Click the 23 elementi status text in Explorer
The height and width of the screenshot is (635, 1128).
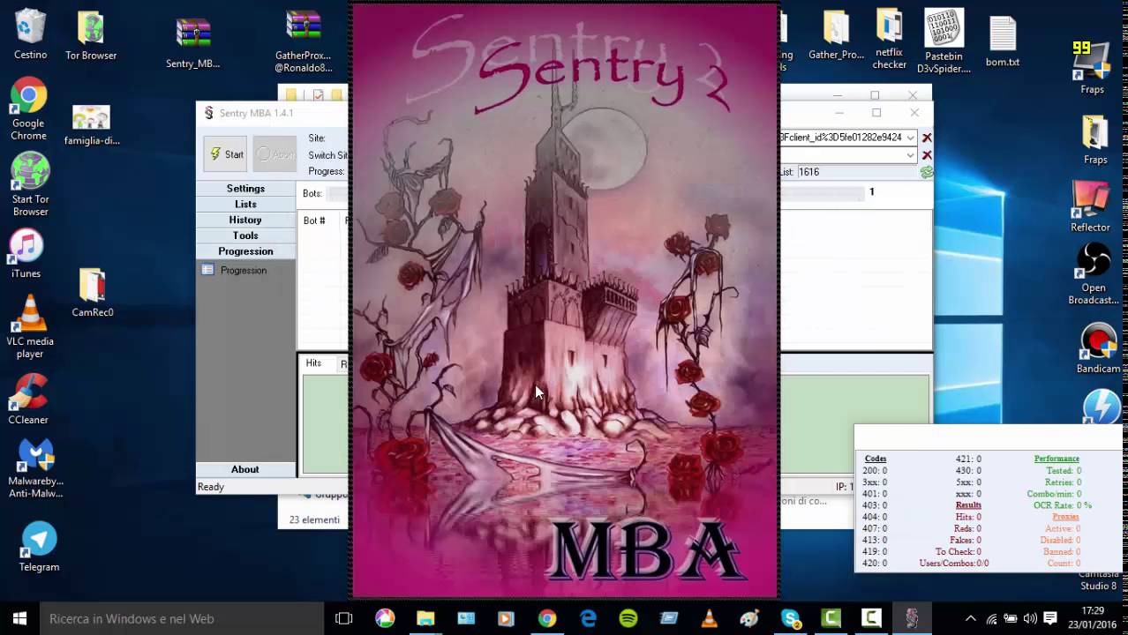point(314,520)
